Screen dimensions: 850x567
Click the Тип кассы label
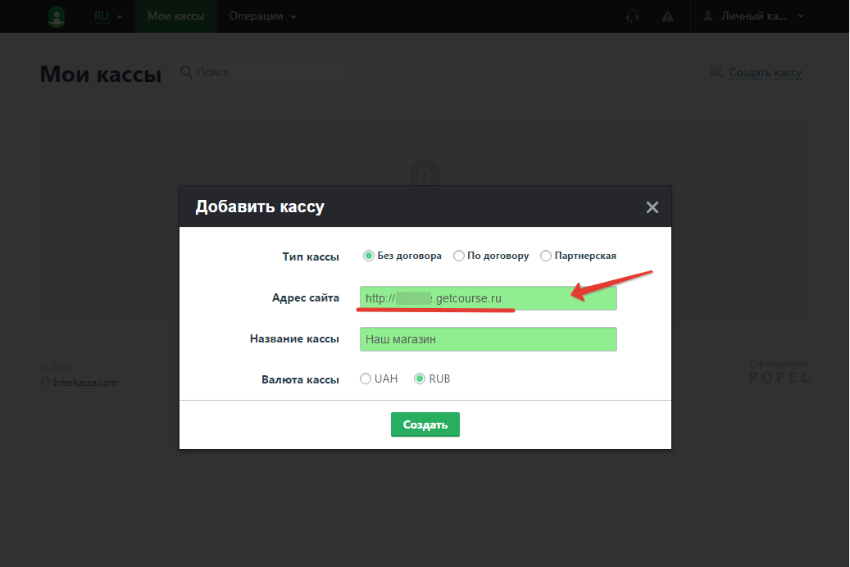pyautogui.click(x=311, y=256)
